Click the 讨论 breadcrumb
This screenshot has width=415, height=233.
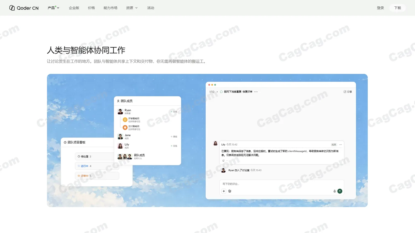[212, 92]
